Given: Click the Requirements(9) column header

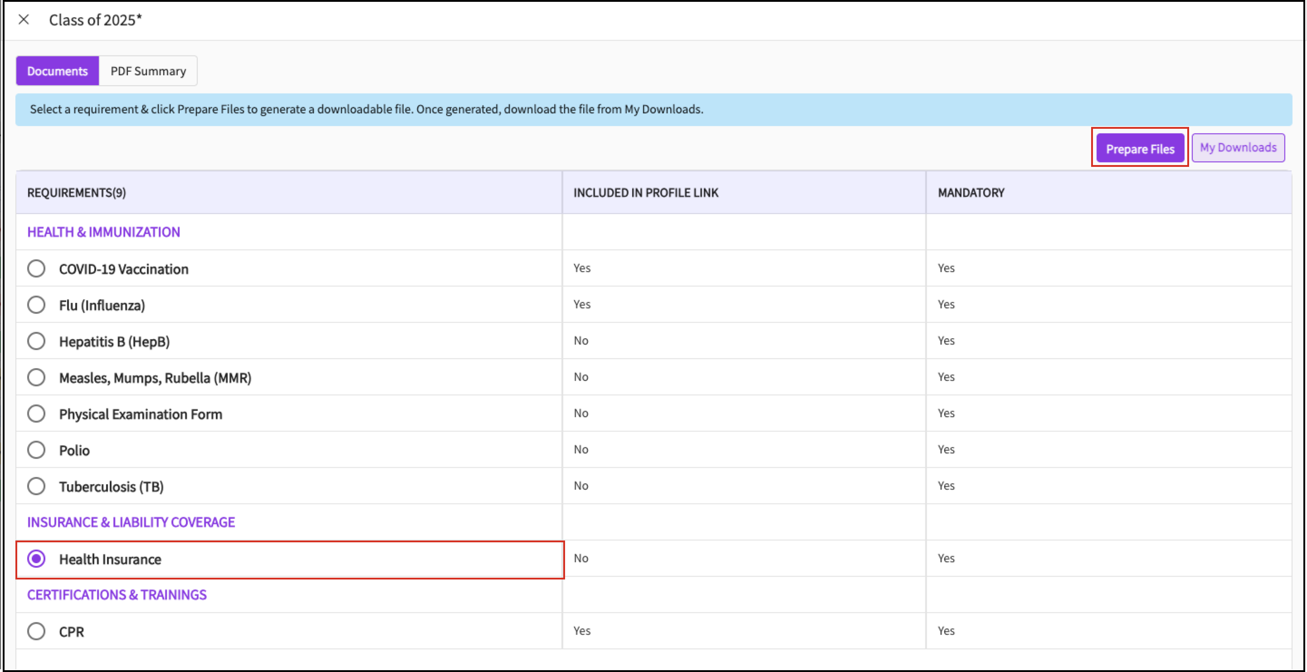Looking at the screenshot, I should (x=77, y=193).
